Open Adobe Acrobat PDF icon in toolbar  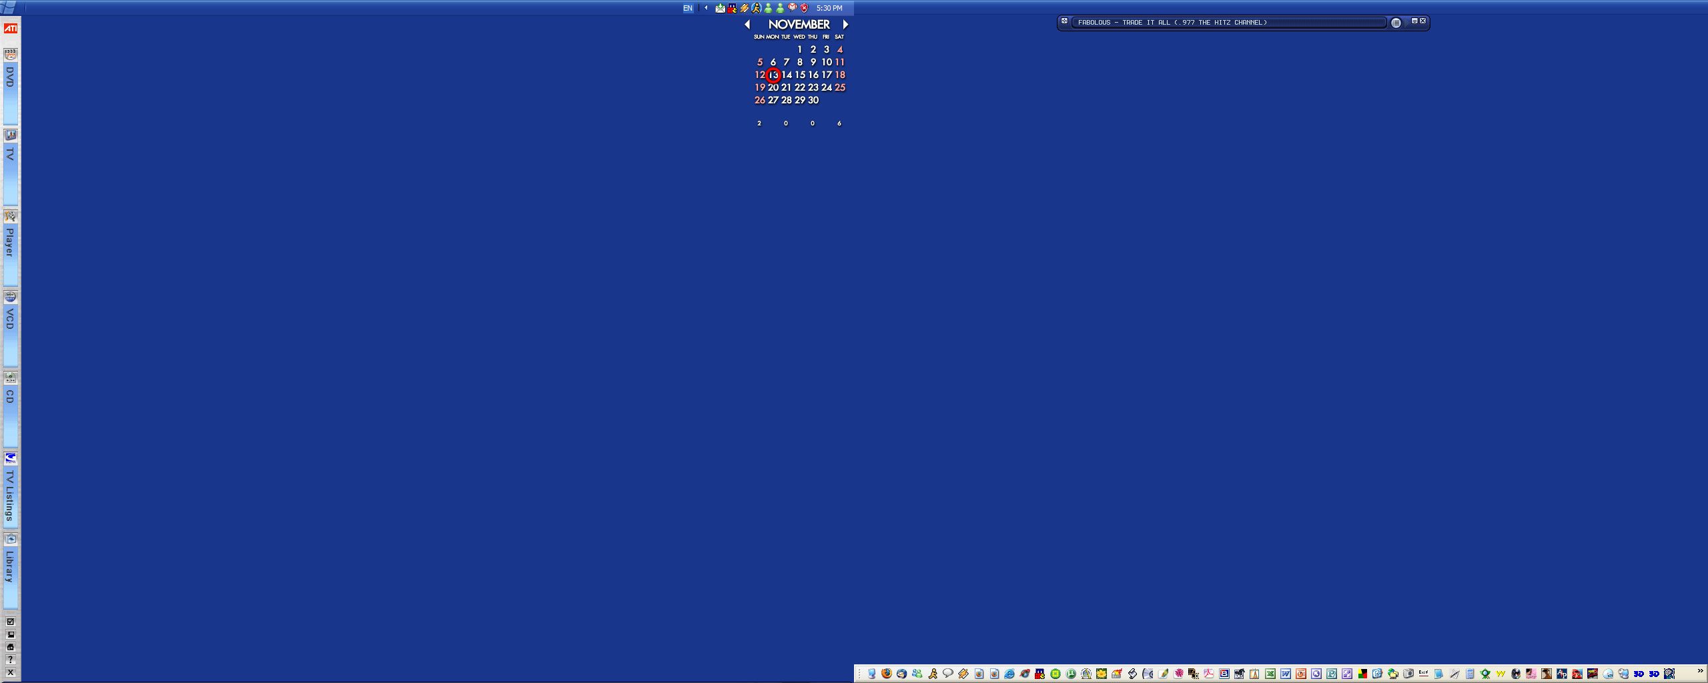point(1209,674)
